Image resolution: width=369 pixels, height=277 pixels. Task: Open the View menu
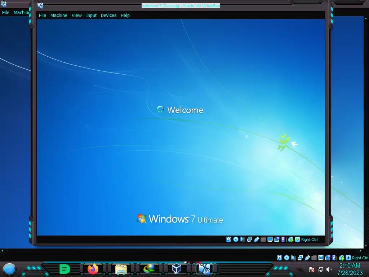tap(77, 15)
